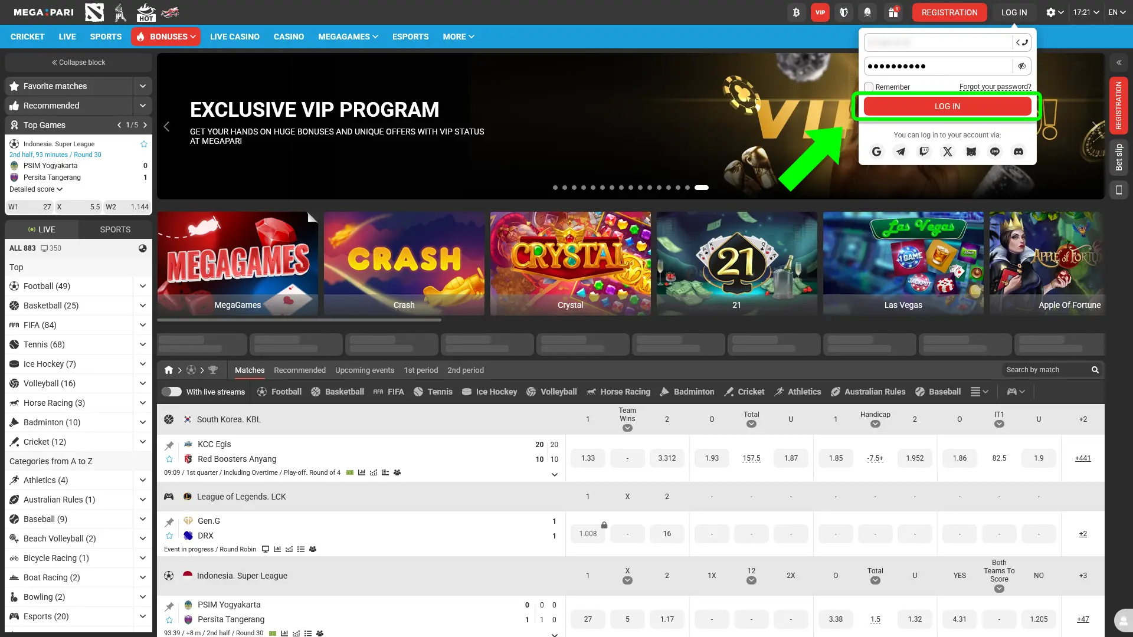Image resolution: width=1133 pixels, height=637 pixels.
Task: Sign in using the Telegram icon
Action: pyautogui.click(x=900, y=152)
